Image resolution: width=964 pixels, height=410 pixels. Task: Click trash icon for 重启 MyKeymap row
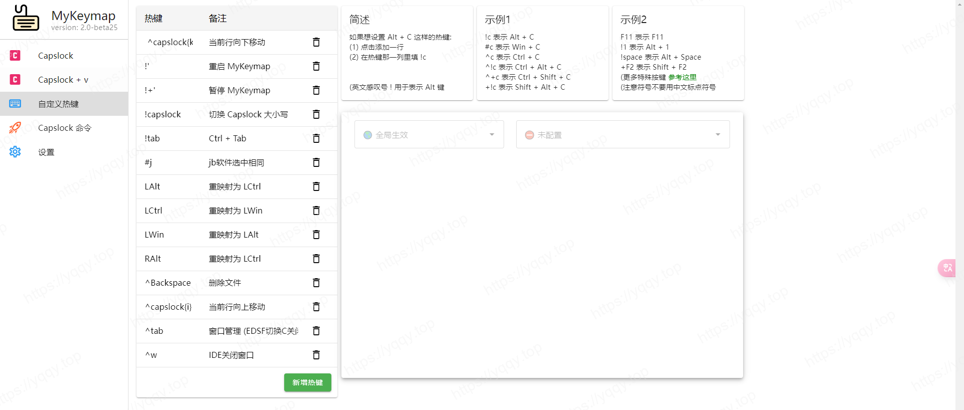(x=316, y=66)
